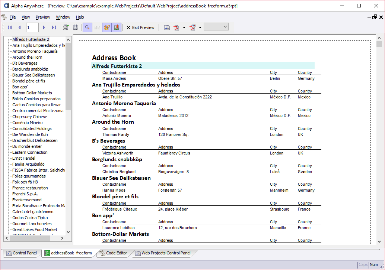Toggle the bookmarks book icon
Screen dimensions: 385x270
(117, 27)
